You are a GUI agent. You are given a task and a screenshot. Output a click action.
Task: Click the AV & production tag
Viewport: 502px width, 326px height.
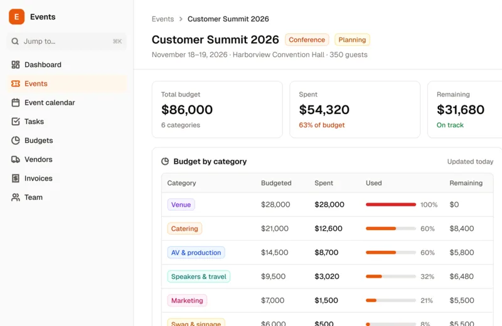click(x=196, y=253)
